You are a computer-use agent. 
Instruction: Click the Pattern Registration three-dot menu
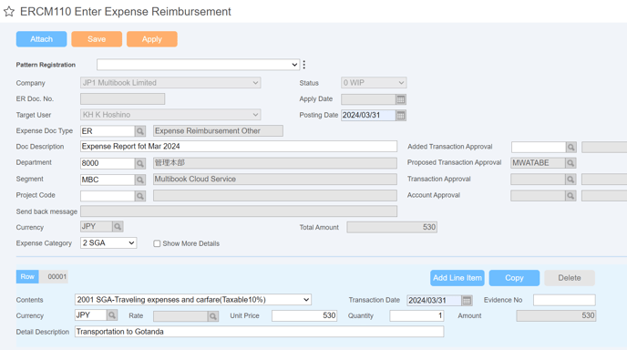[x=304, y=65]
